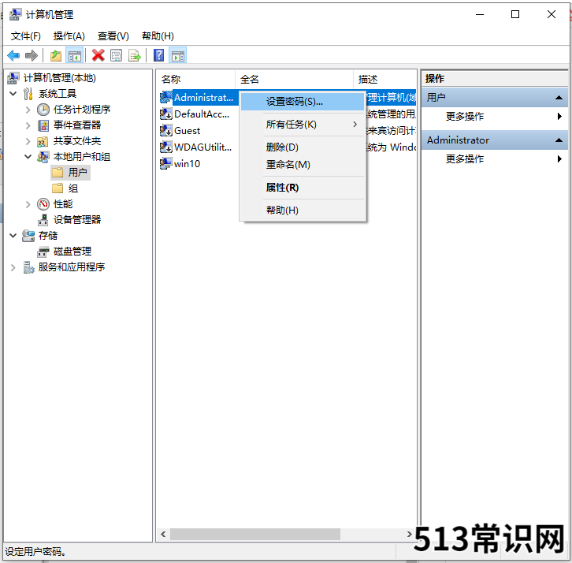Minimize the 计算机管理 window

(x=480, y=14)
